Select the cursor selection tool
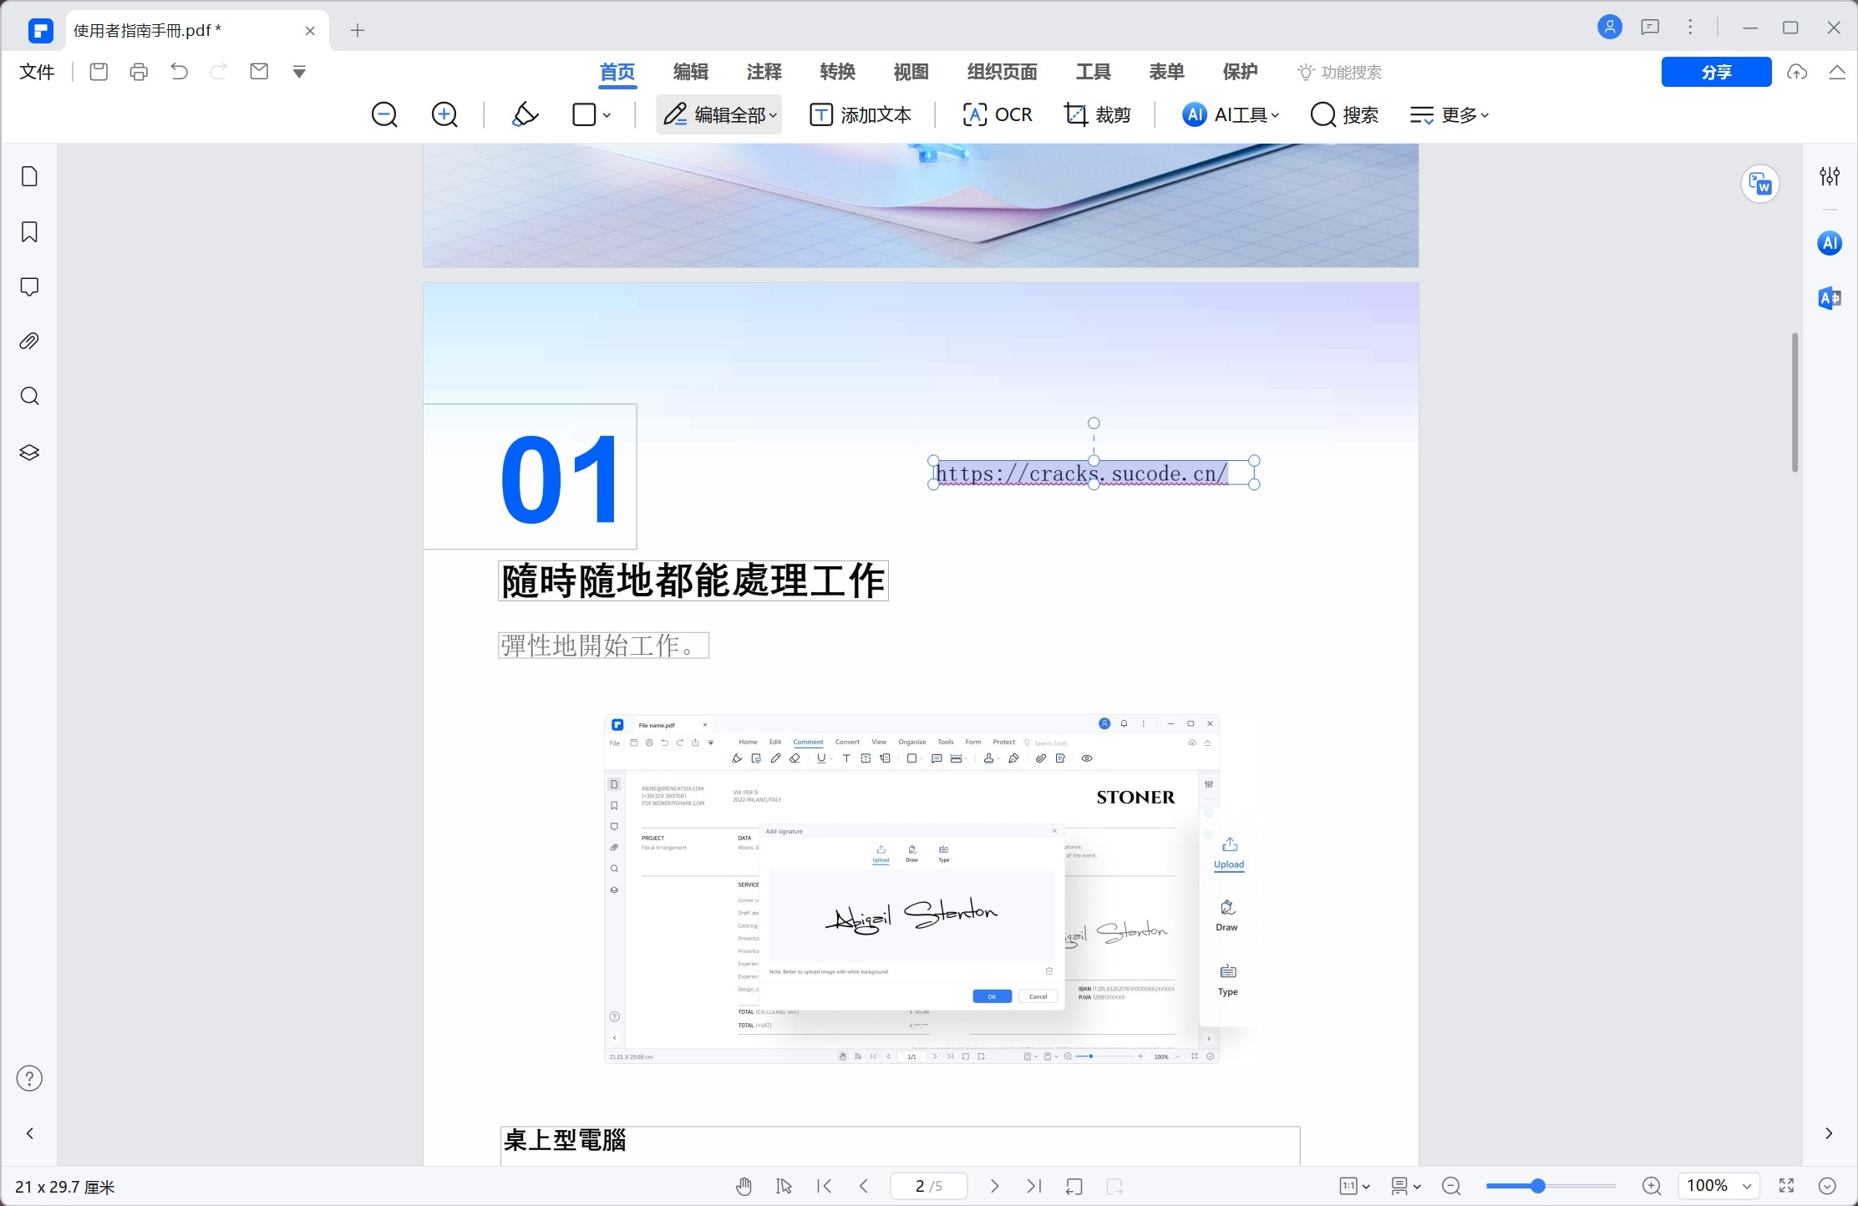 coord(784,1186)
